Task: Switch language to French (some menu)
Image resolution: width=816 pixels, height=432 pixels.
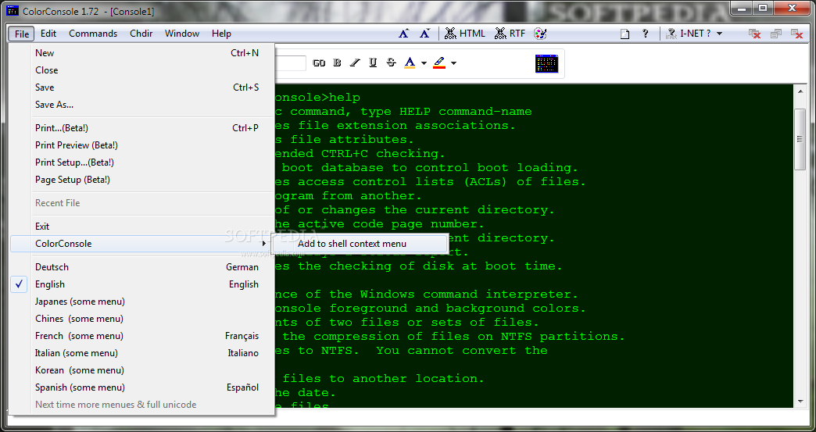Action: coord(141,336)
